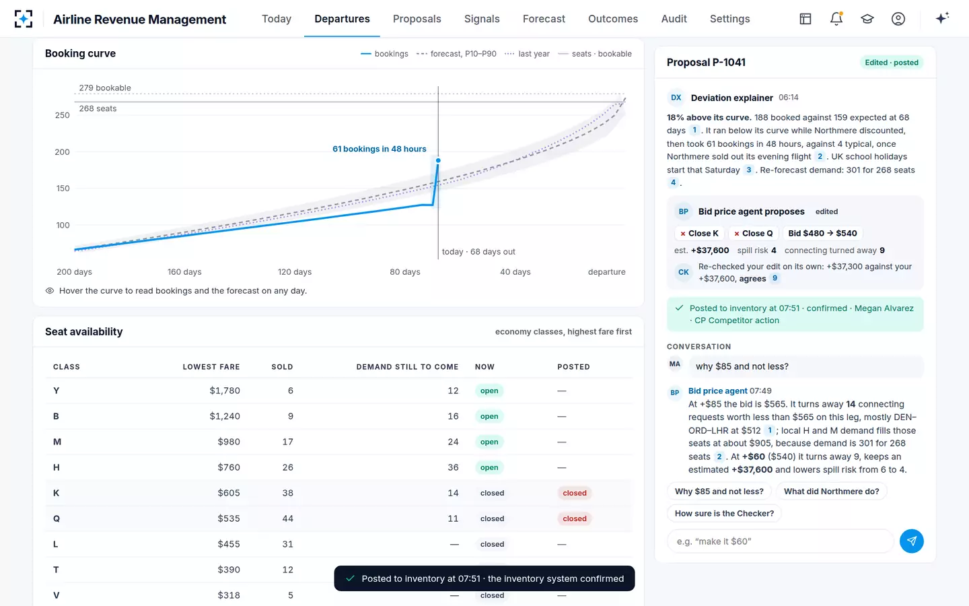Open the user account profile icon

pos(898,19)
